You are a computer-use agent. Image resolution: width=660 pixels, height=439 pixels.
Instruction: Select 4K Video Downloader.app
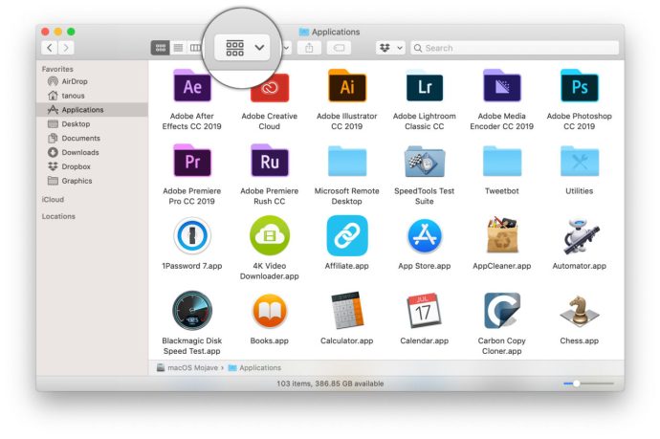(x=270, y=235)
